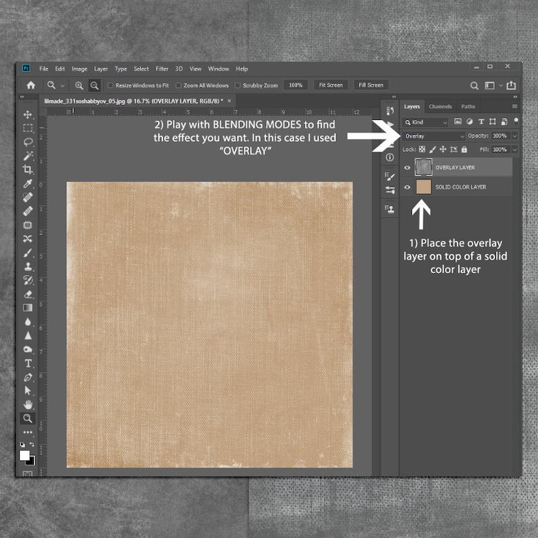
Task: Select the Path Selection tool
Action: [x=28, y=391]
